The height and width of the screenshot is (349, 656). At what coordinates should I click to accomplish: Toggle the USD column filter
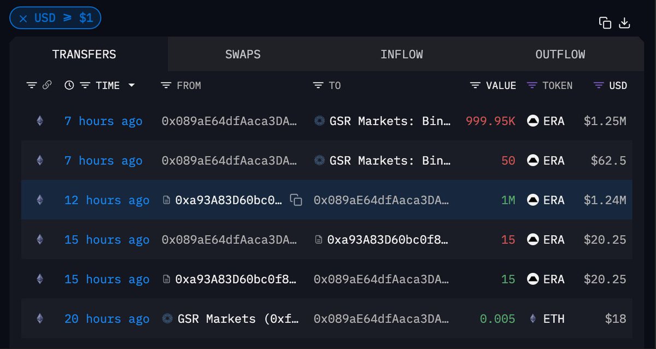click(x=599, y=85)
